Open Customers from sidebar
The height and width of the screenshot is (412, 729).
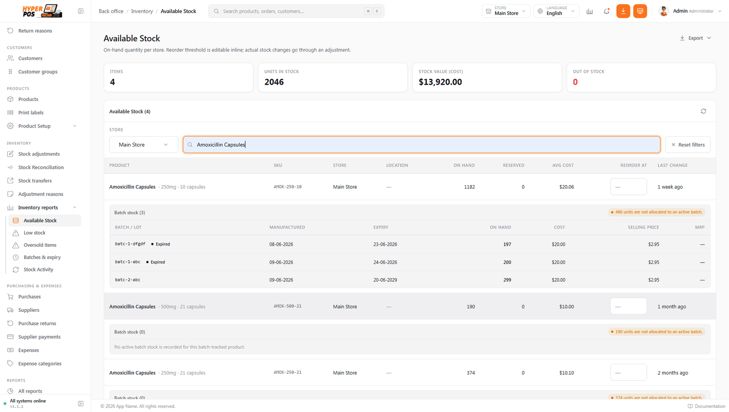[30, 58]
